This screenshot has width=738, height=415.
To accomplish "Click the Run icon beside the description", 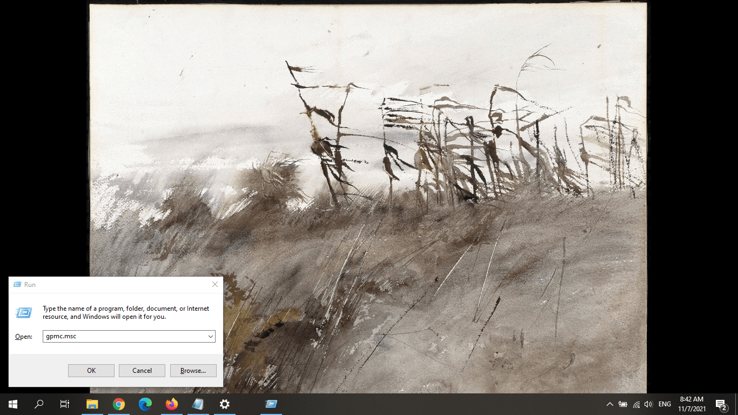I will [24, 312].
